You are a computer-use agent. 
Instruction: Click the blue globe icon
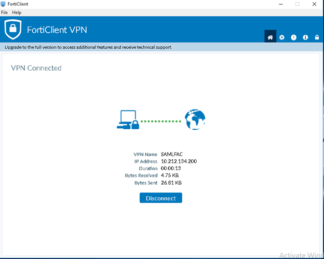(195, 119)
